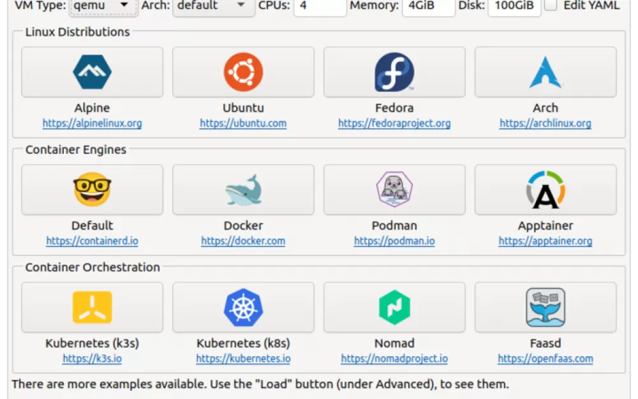638x399 pixels.
Task: Select the Kubernetes k3s yellow icon
Action: point(92,308)
